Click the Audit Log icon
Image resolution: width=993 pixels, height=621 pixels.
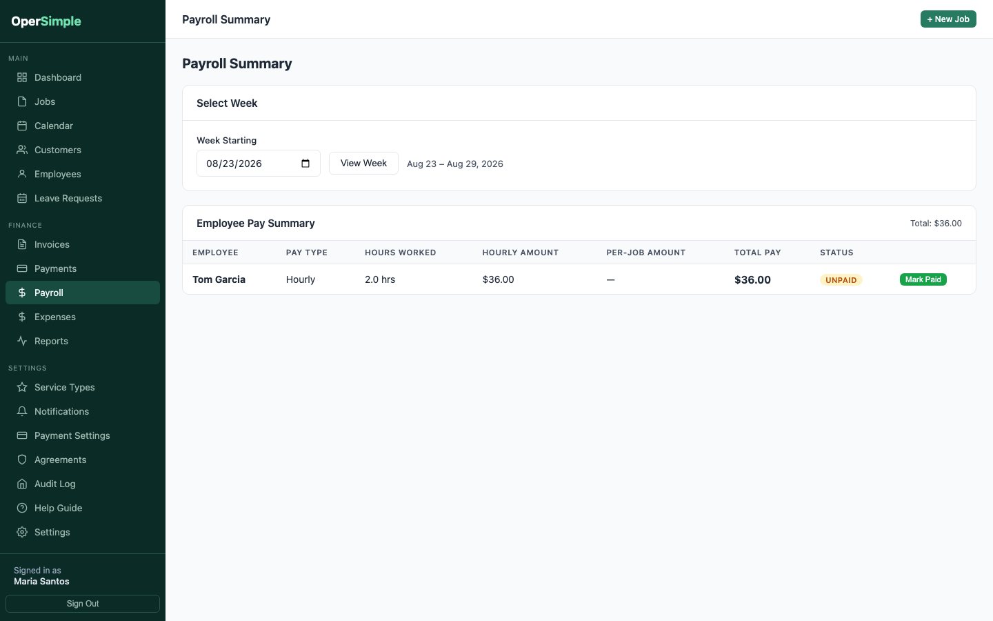click(x=22, y=484)
